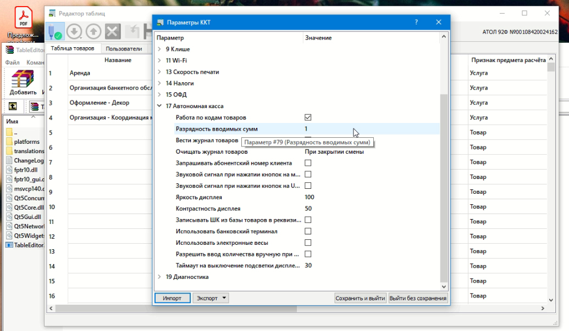
Task: Expand the 19 Диагностика section
Action: click(x=159, y=277)
